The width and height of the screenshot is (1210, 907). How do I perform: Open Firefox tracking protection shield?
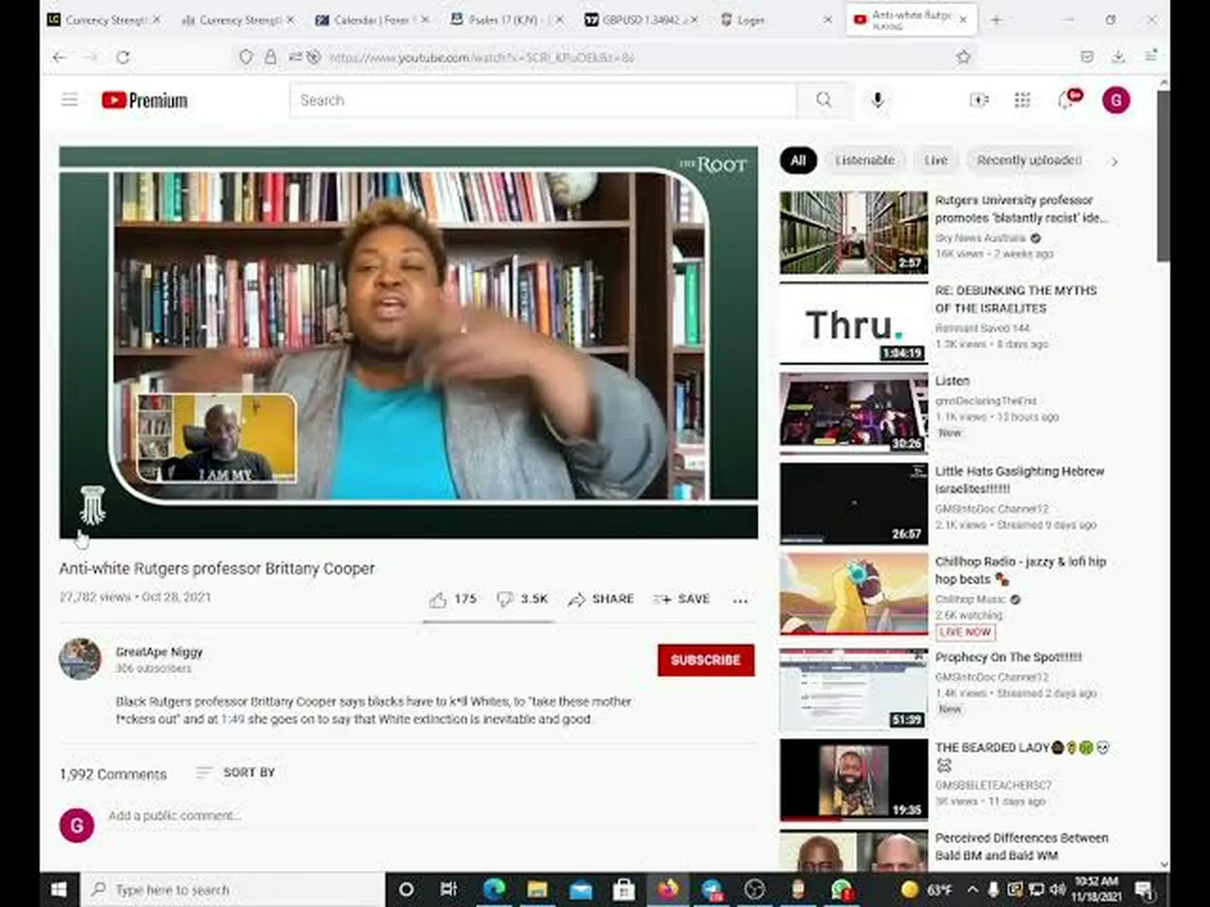point(246,57)
